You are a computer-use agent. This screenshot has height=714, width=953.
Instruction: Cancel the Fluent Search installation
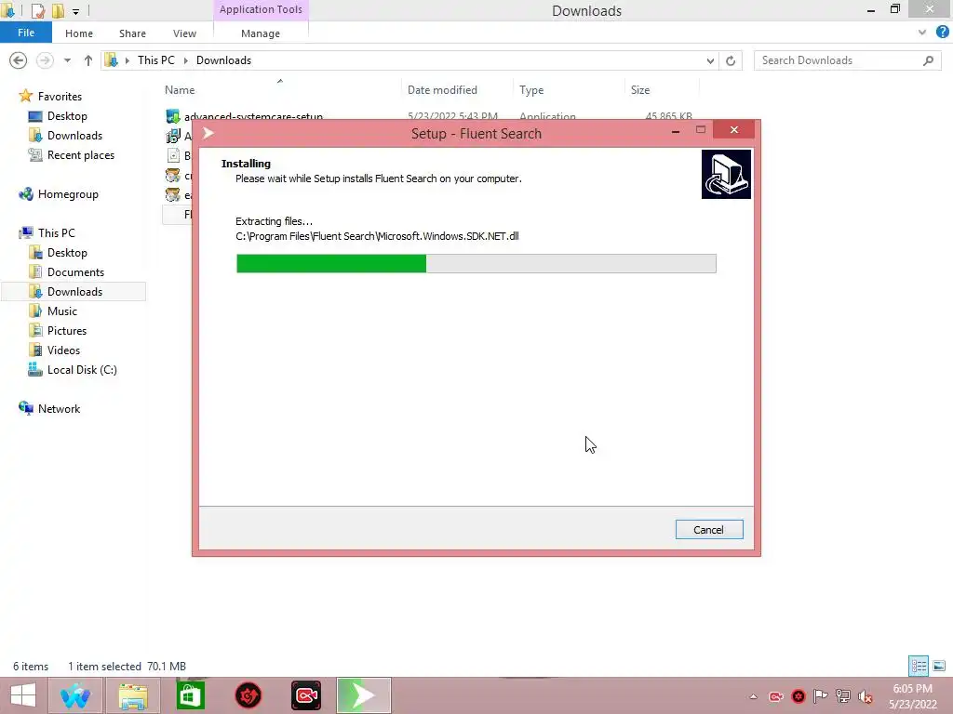coord(708,529)
